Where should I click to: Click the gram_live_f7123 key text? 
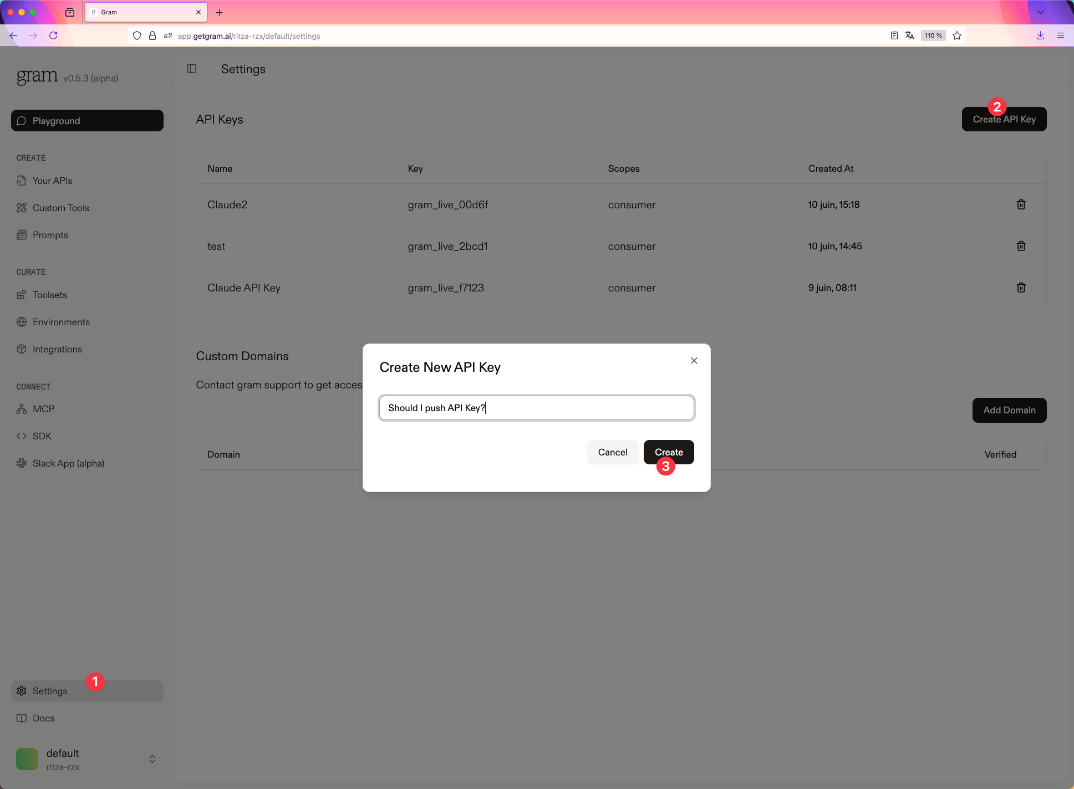pos(446,288)
